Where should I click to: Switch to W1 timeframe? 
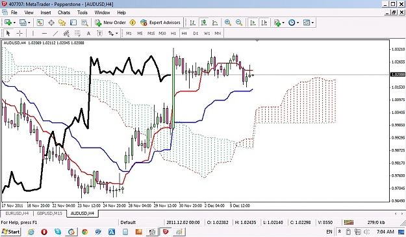[207, 33]
